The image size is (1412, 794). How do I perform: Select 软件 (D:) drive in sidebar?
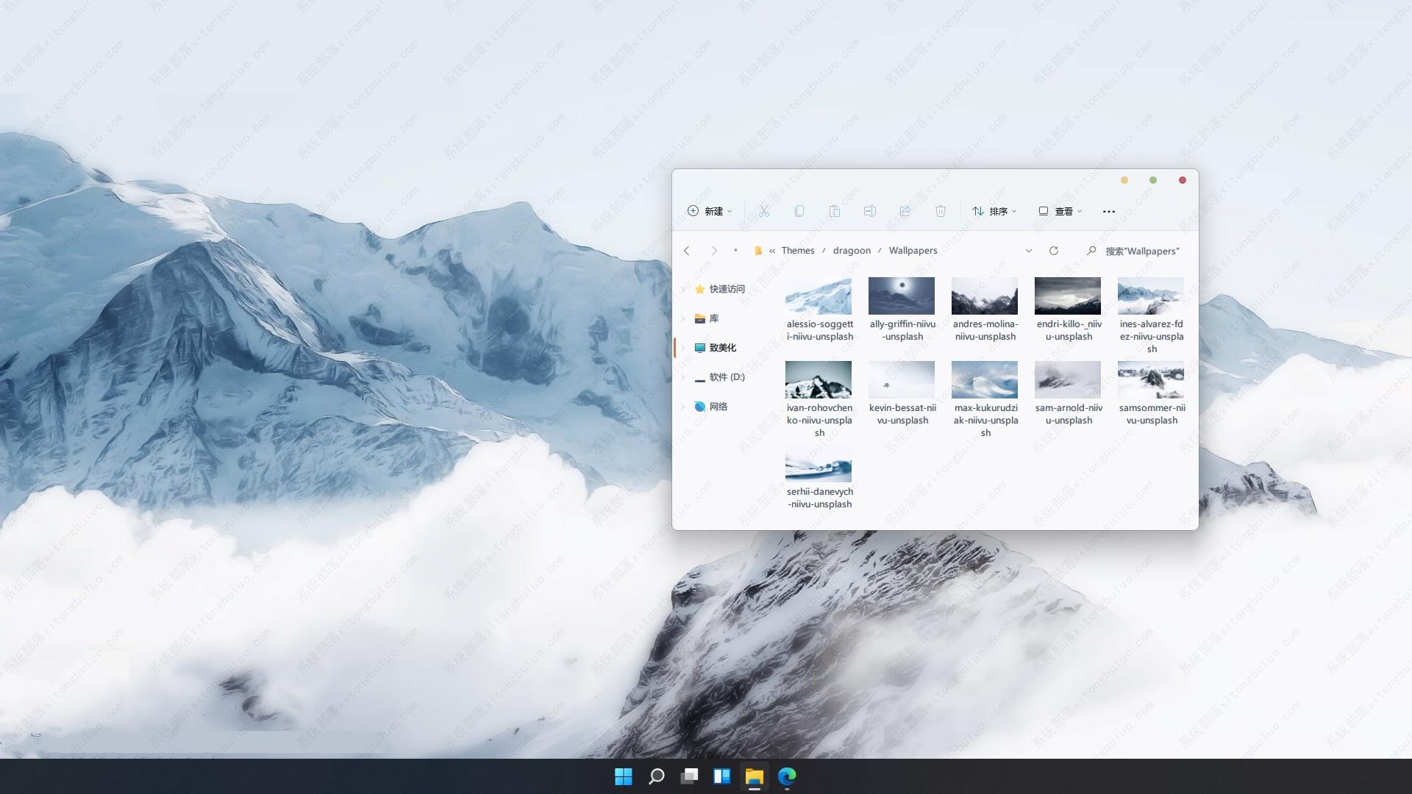(x=727, y=377)
